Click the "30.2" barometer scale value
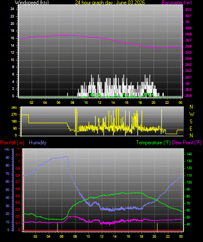Screen dimensions: 203x242 (188, 10)
